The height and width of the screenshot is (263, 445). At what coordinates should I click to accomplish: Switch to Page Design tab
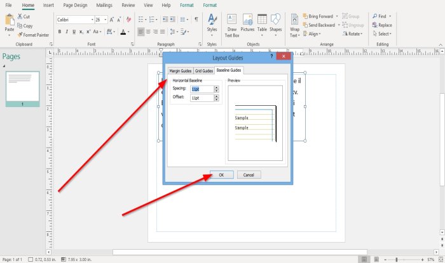75,5
